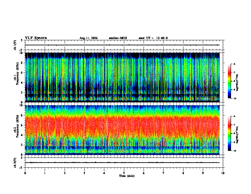251x194 pixels.
Task: Click the ch.1 upper color scale bar
Action: click(x=229, y=81)
